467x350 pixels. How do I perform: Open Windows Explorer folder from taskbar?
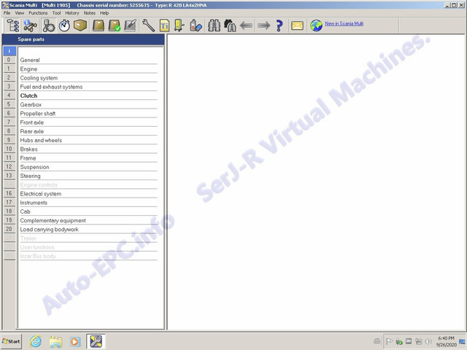pyautogui.click(x=55, y=341)
